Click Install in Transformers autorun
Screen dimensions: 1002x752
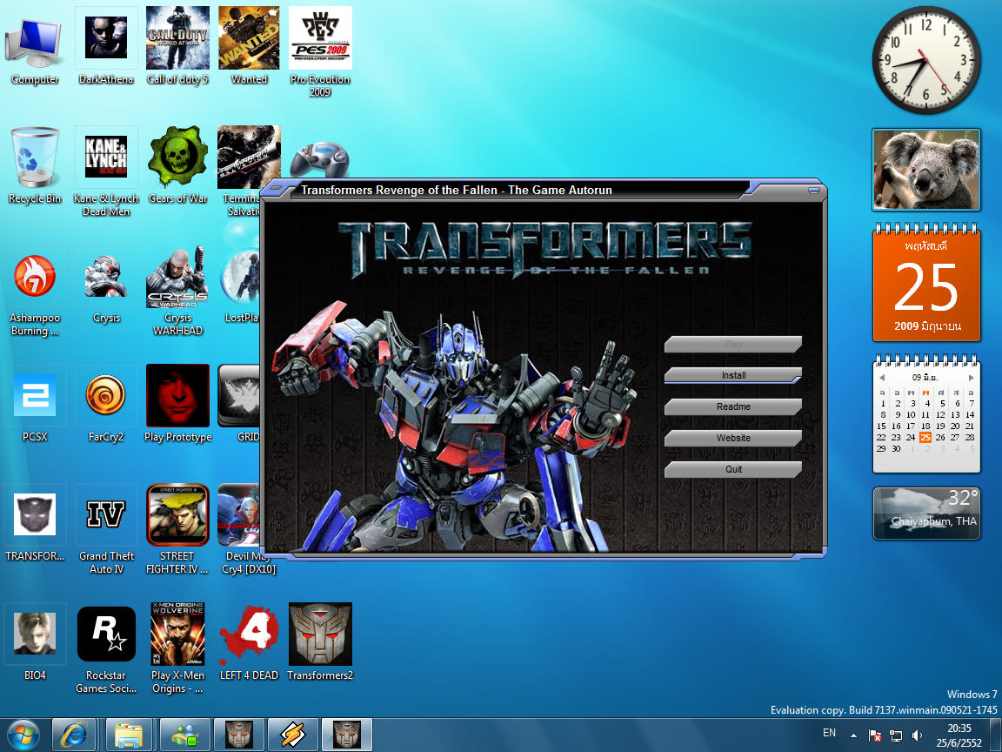pyautogui.click(x=733, y=375)
